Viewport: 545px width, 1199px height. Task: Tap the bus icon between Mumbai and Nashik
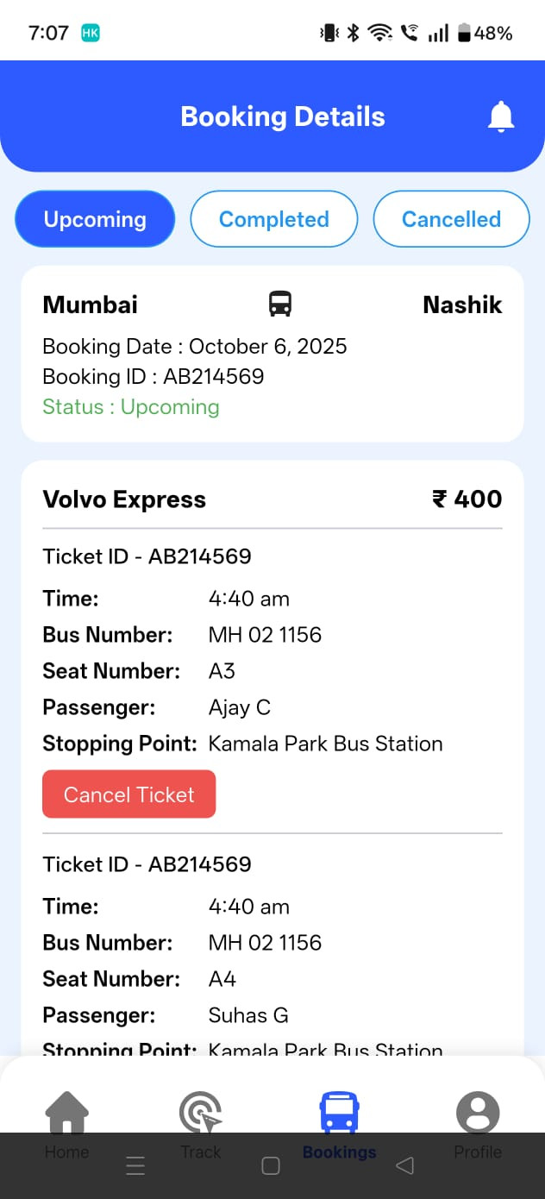[280, 304]
